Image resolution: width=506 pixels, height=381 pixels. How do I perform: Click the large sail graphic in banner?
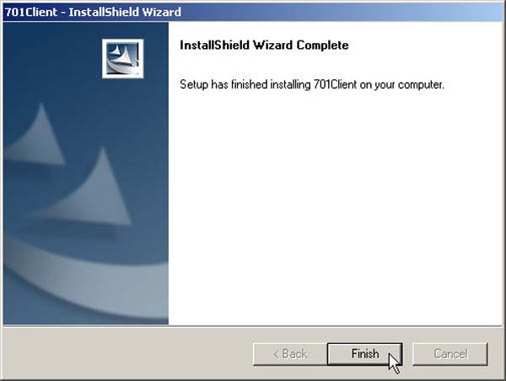point(89,188)
